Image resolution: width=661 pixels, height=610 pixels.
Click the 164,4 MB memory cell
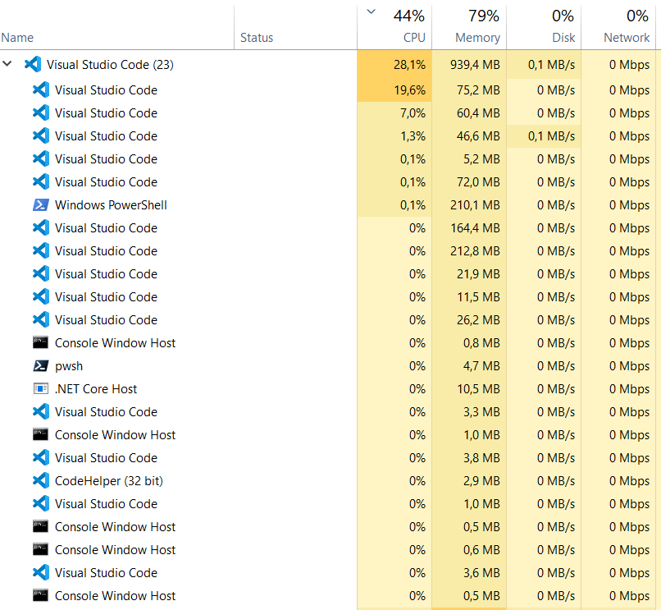[x=469, y=228]
